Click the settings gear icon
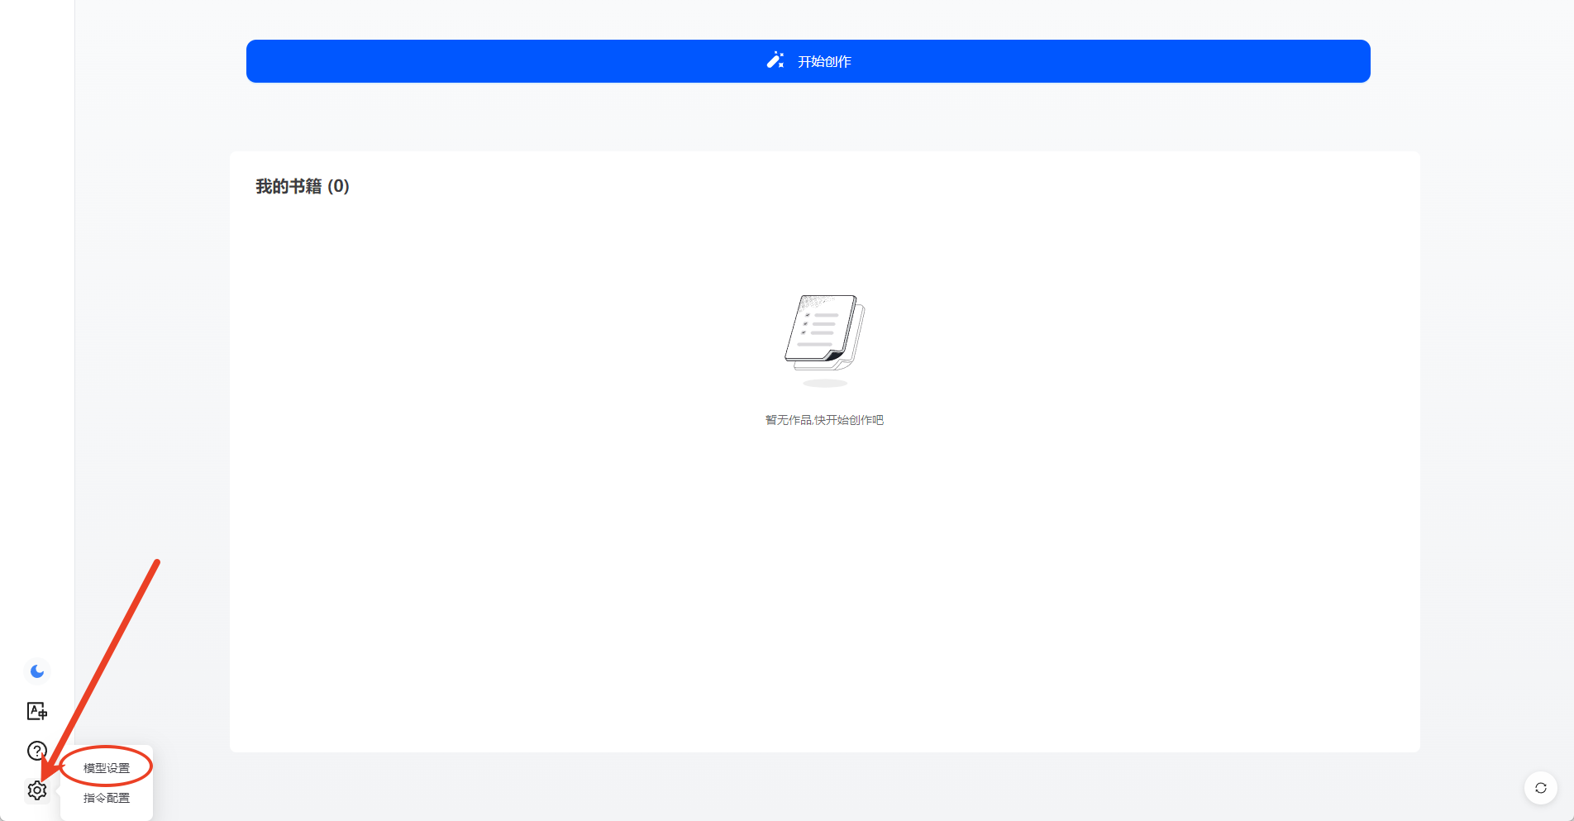 (x=37, y=790)
